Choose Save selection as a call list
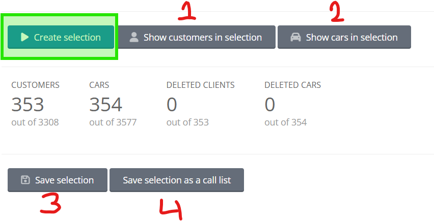This screenshot has width=434, height=221. 177,180
